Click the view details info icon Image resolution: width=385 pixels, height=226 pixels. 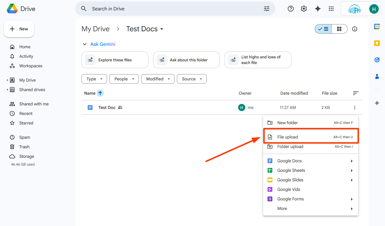tap(354, 29)
